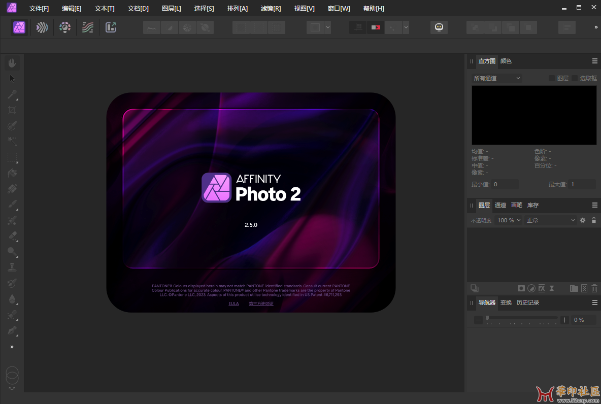Enable the 选取框 checkbox
The width and height of the screenshot is (601, 404).
pyautogui.click(x=575, y=78)
